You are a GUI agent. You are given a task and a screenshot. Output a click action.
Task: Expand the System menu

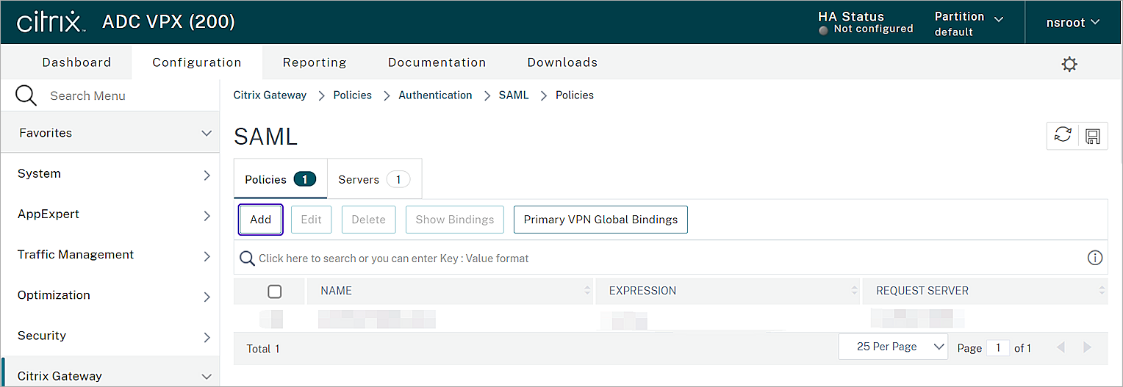110,174
